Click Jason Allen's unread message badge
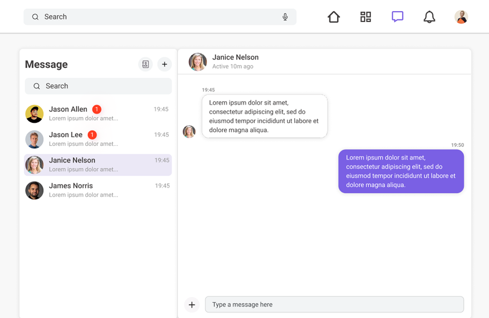This screenshot has width=489, height=318. pyautogui.click(x=97, y=109)
